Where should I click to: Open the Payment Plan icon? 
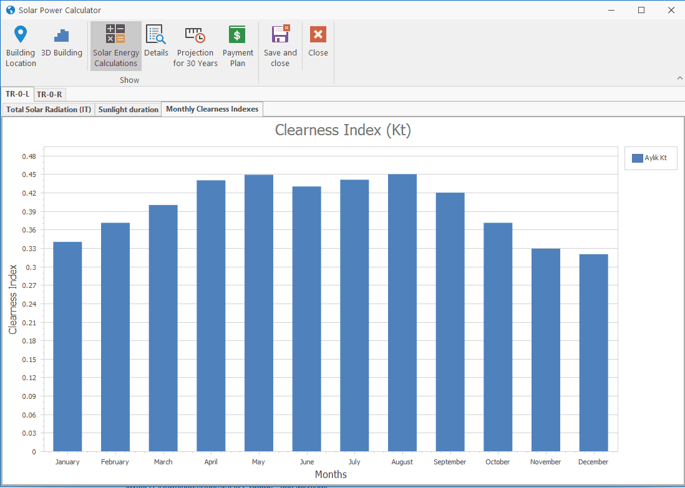(x=237, y=35)
